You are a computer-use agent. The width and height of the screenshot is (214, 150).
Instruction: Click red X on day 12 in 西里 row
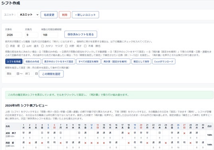click(x=91, y=143)
